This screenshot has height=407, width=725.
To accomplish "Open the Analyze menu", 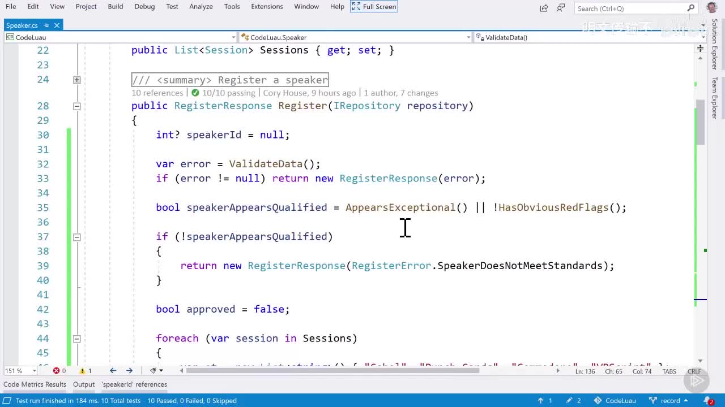I will click(201, 6).
